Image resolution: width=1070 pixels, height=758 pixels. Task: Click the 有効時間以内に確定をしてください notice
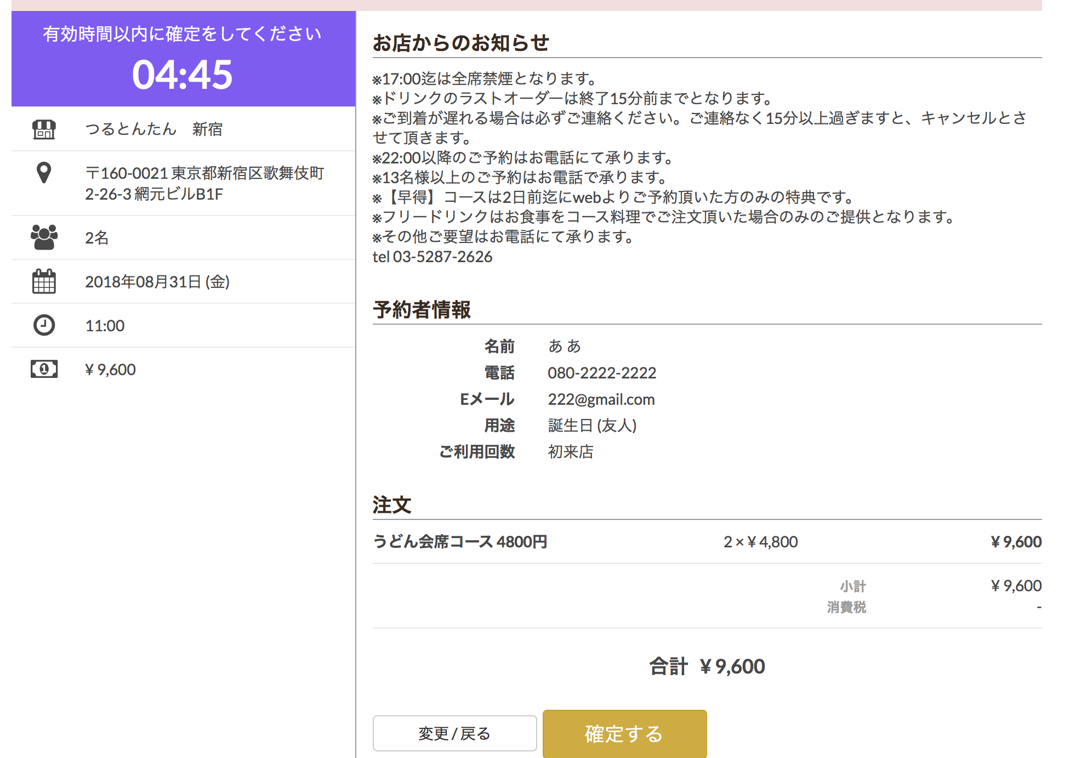point(183,34)
